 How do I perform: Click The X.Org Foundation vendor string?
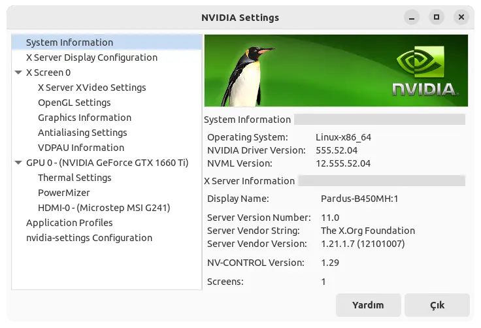click(368, 231)
